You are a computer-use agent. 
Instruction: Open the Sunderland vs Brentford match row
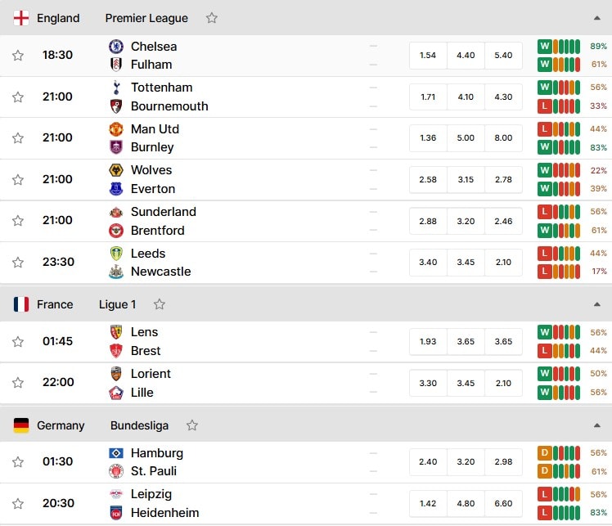[306, 221]
